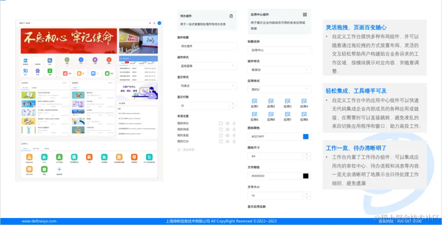Increase the 图标尺寸 value with up arrow

[307, 154]
